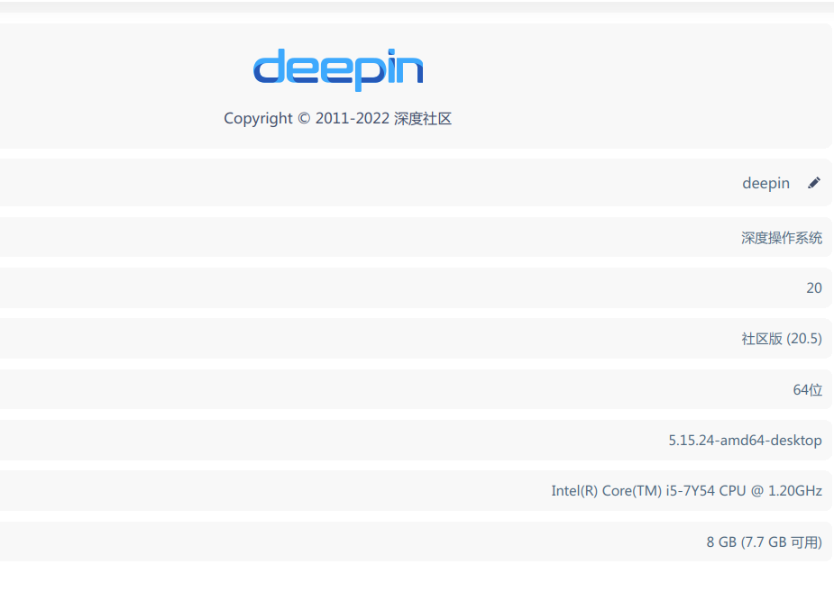Viewport: 834px width, 610px height.
Task: Click the memory value '8 GB (7.7 GB 可用)'
Action: (764, 542)
